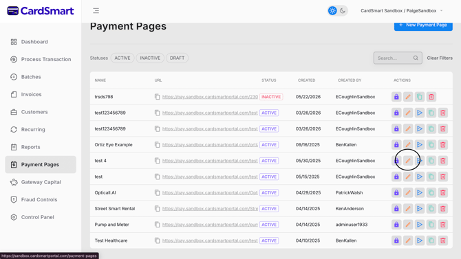Open Gateway Capital in the sidebar
Viewport: 461px width, 259px height.
pyautogui.click(x=41, y=182)
